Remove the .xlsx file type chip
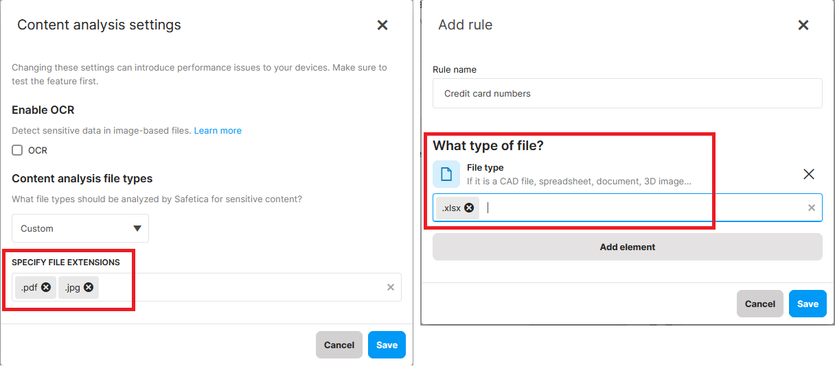 469,208
